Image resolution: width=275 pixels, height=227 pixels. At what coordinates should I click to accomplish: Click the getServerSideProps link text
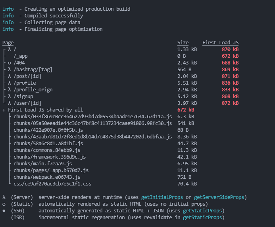pos(219,197)
